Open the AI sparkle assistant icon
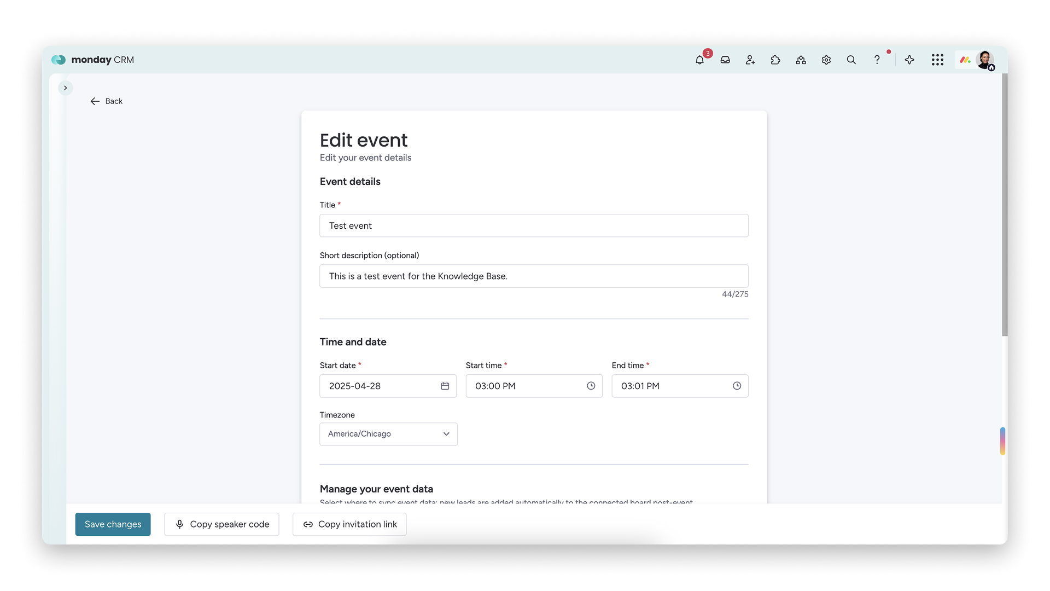 click(909, 60)
